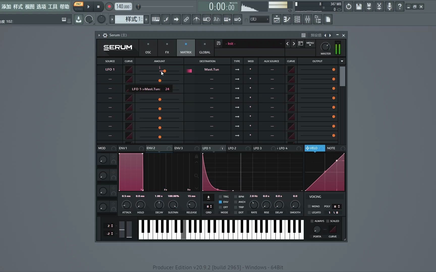436x272 pixels.
Task: Enable MONO voicing checkbox
Action: tap(309, 206)
